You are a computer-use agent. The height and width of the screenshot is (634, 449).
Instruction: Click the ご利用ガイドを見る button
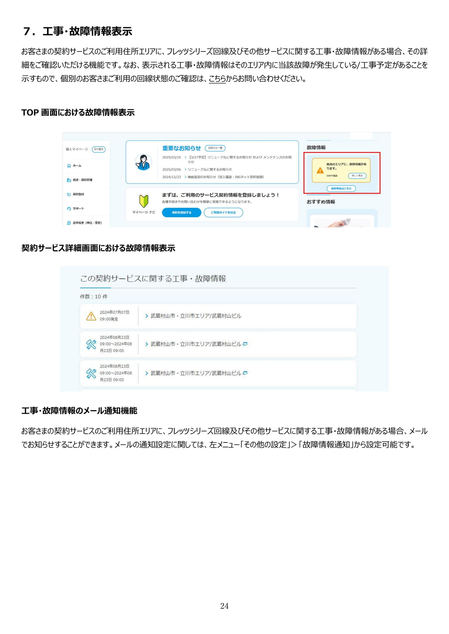223,212
